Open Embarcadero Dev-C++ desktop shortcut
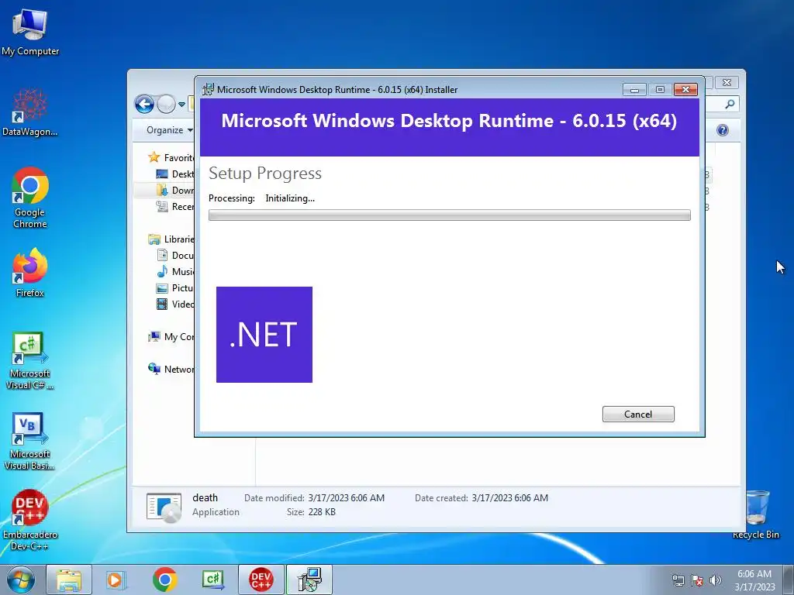Image resolution: width=794 pixels, height=595 pixels. pyautogui.click(x=30, y=520)
